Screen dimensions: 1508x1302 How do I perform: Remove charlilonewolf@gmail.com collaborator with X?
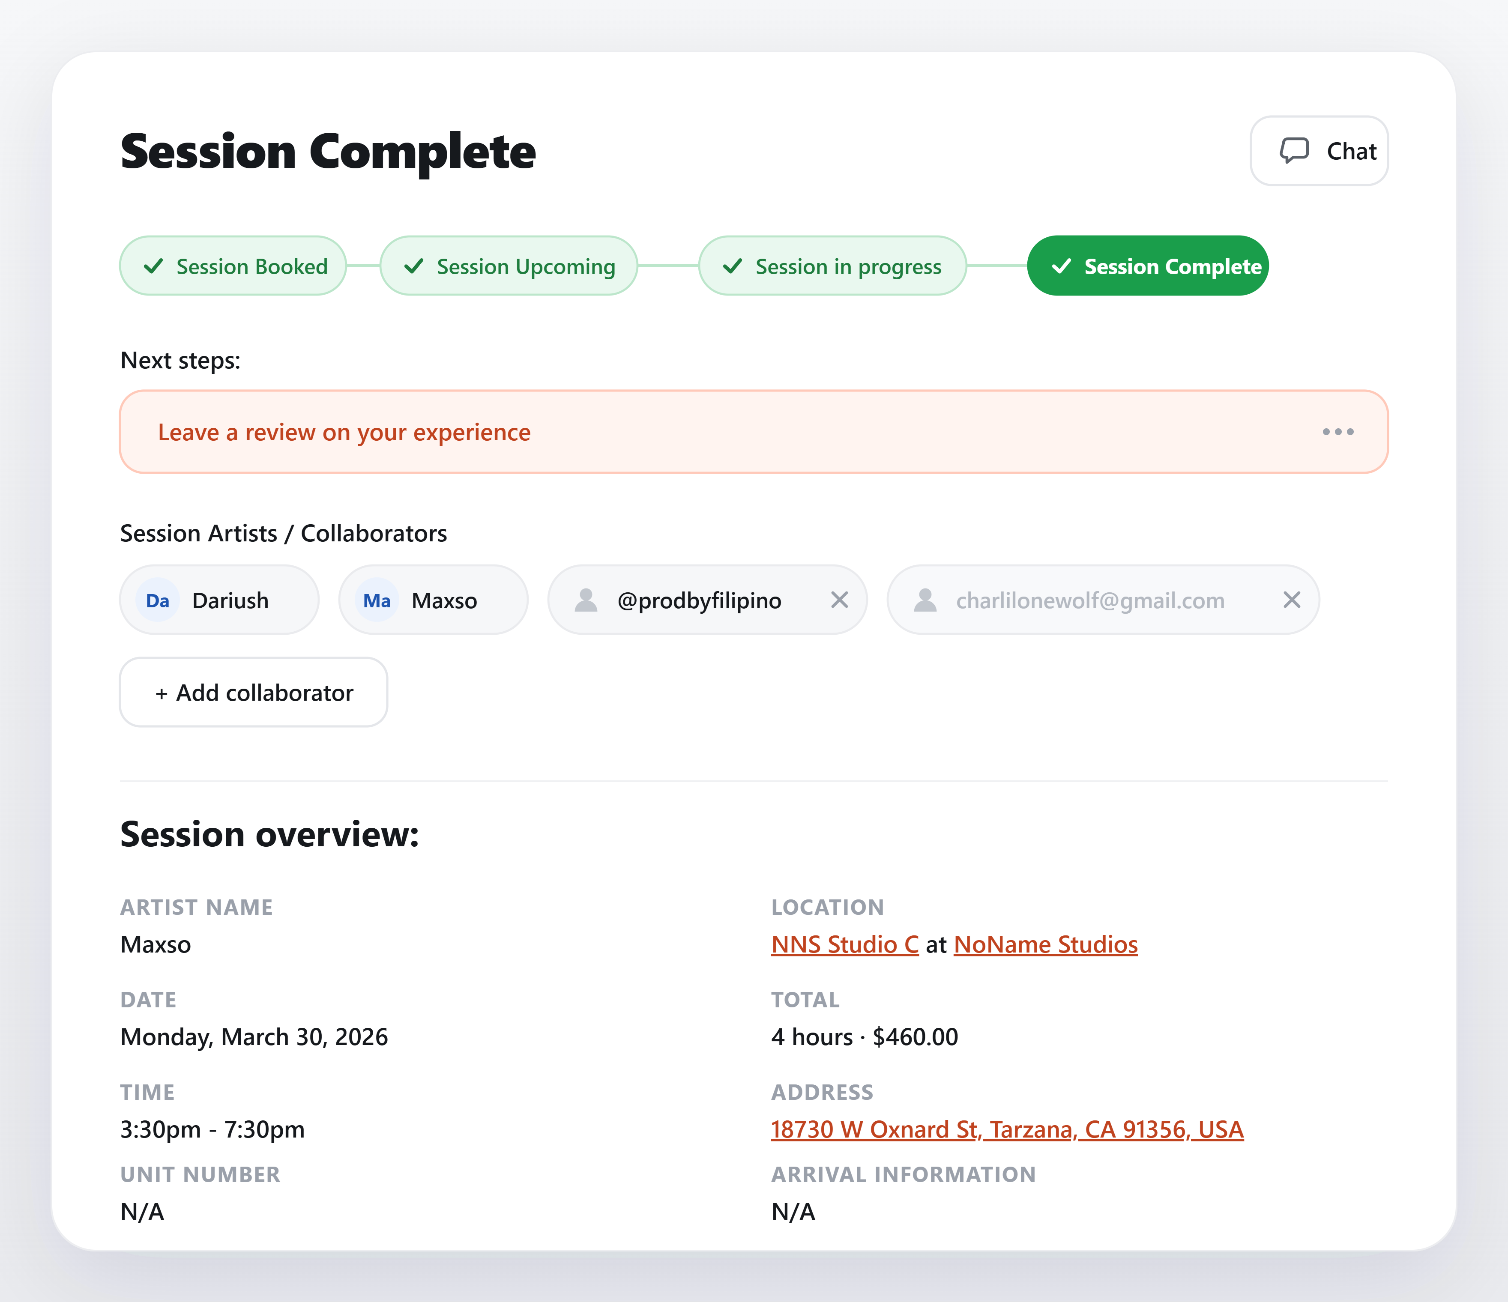tap(1292, 600)
